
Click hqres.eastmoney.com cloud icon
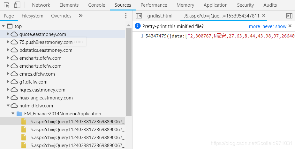click(x=14, y=90)
